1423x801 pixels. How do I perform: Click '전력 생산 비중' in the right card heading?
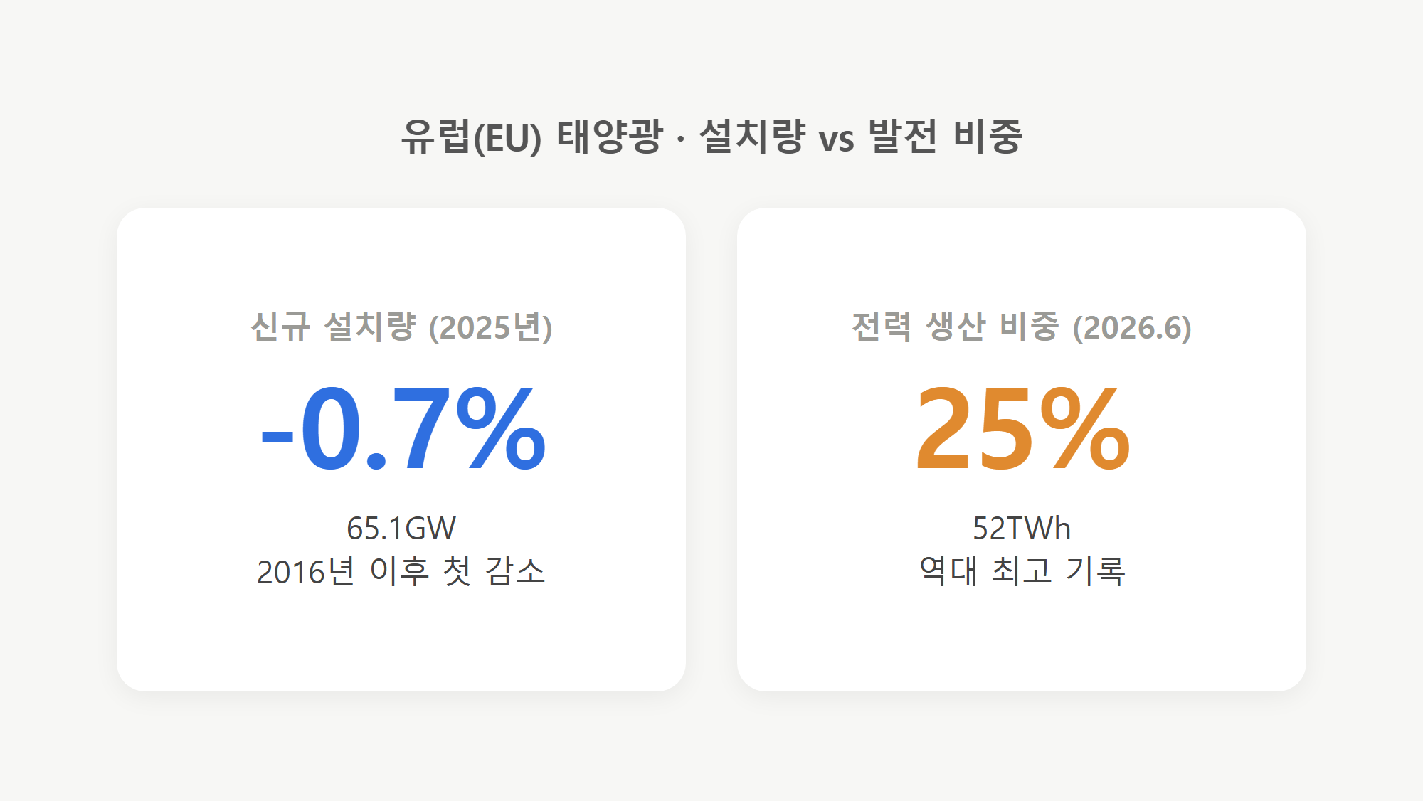point(956,327)
